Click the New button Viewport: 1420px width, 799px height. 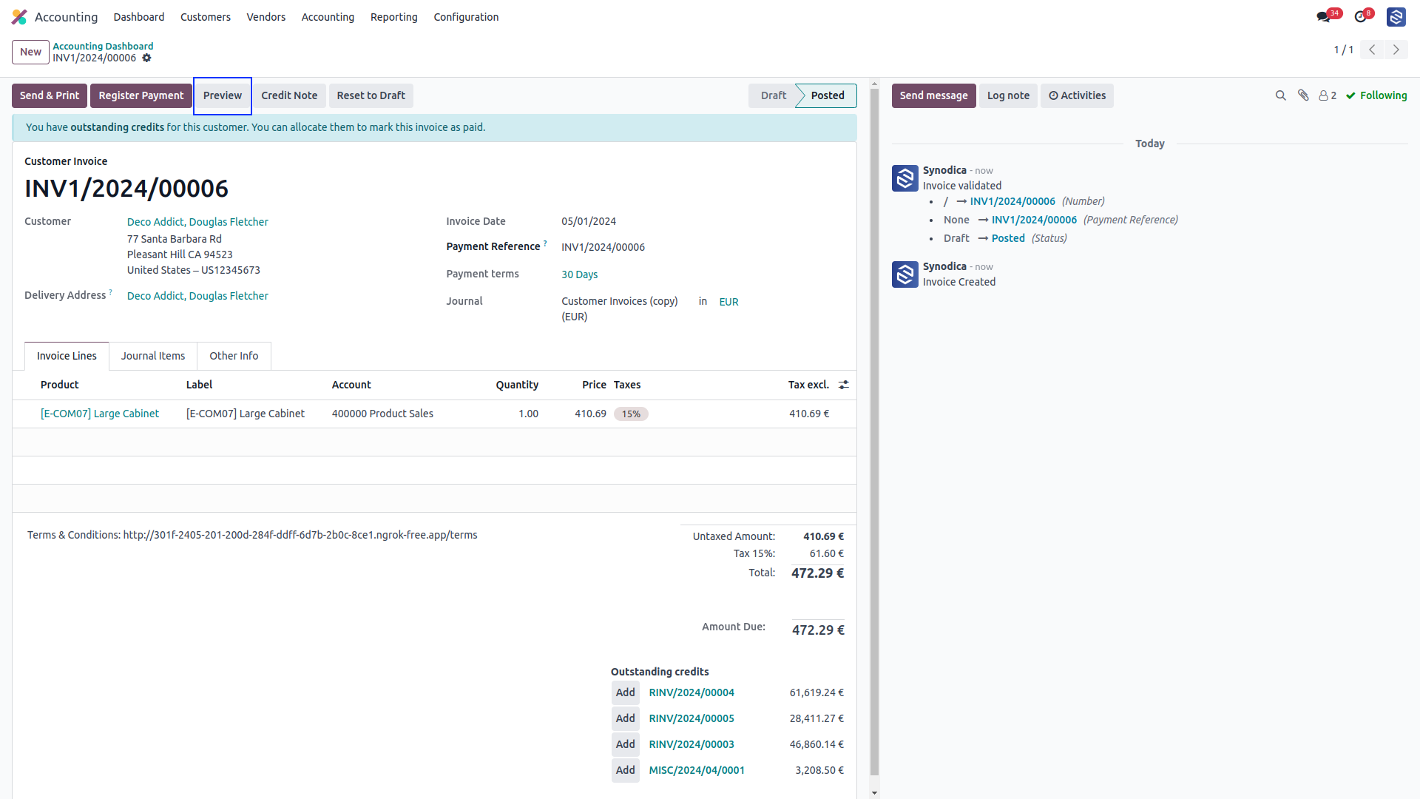point(30,52)
